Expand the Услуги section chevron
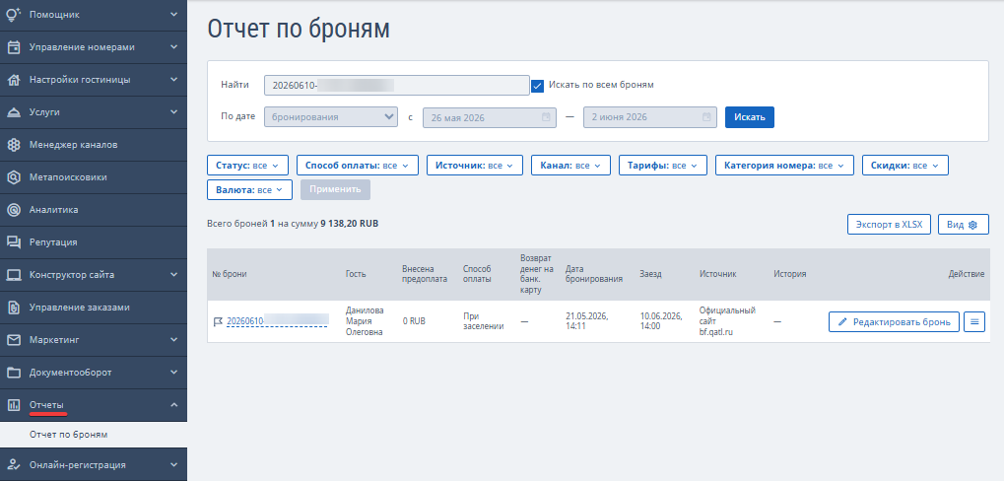This screenshot has width=1004, height=481. click(x=174, y=112)
